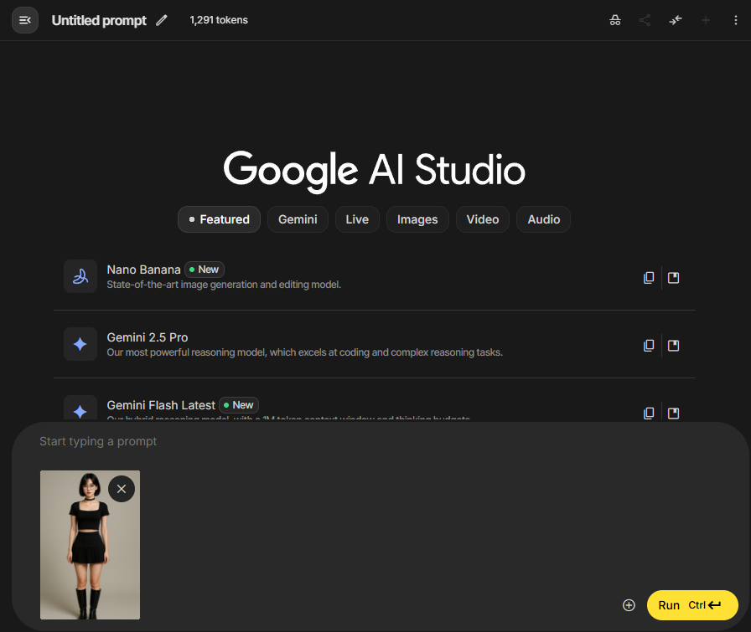The width and height of the screenshot is (751, 632).
Task: Select the Featured tab
Action: [x=219, y=219]
